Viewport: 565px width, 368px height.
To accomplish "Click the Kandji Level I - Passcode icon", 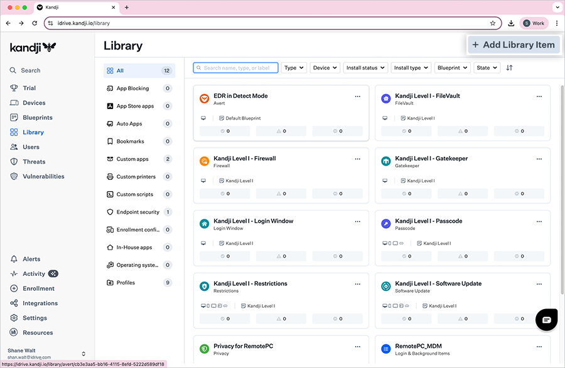I will pos(385,224).
